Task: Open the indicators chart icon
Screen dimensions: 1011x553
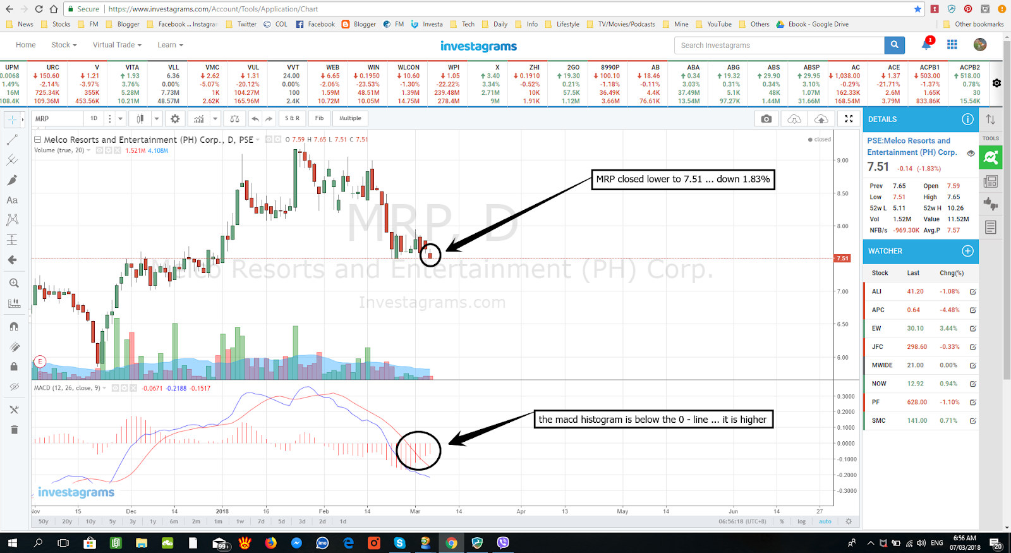Action: (x=199, y=119)
